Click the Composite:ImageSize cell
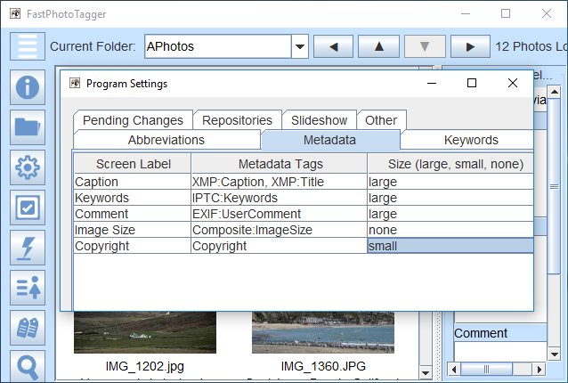The width and height of the screenshot is (568, 383). (279, 230)
